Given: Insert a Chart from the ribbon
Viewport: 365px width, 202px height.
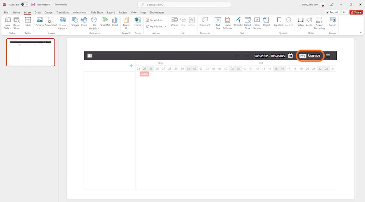Looking at the screenshot, I should (115, 22).
